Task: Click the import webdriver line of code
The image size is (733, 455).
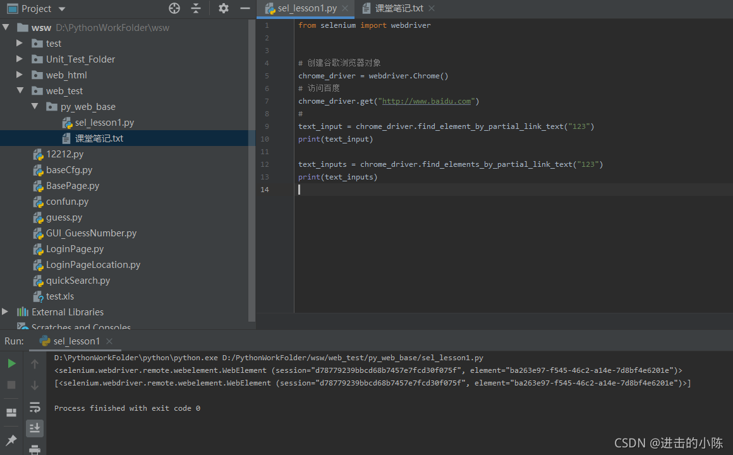Action: pyautogui.click(x=364, y=25)
